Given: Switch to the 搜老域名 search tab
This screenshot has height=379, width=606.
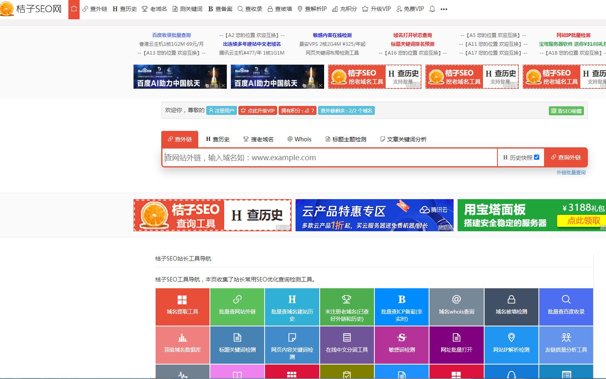Looking at the screenshot, I should point(258,139).
